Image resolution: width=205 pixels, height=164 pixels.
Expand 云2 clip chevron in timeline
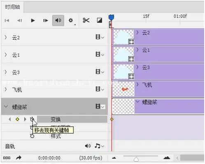pyautogui.click(x=137, y=33)
